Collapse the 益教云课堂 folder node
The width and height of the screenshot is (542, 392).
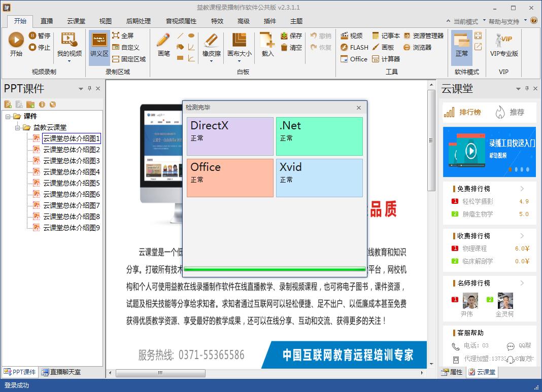point(18,127)
